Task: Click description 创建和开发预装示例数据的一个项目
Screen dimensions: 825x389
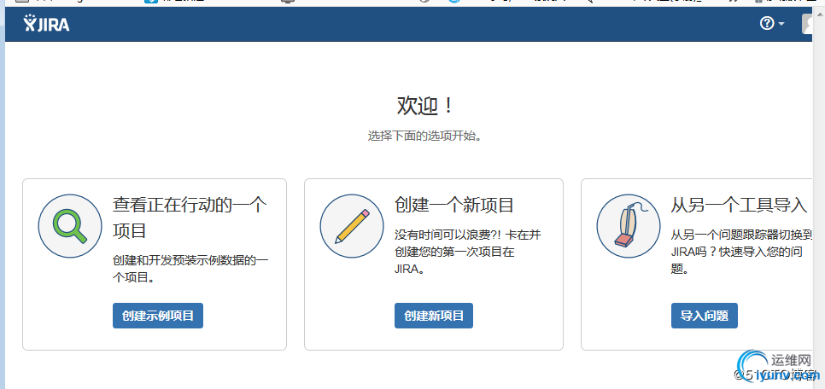Action: click(190, 269)
